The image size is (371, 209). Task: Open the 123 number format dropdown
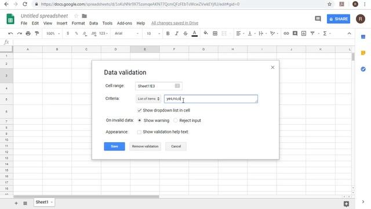pos(103,34)
